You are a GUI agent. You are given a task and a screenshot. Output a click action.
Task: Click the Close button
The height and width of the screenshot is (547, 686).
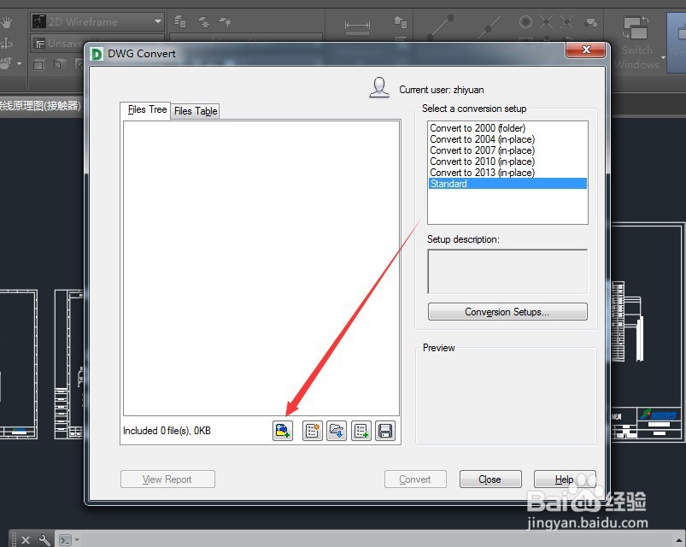point(490,479)
